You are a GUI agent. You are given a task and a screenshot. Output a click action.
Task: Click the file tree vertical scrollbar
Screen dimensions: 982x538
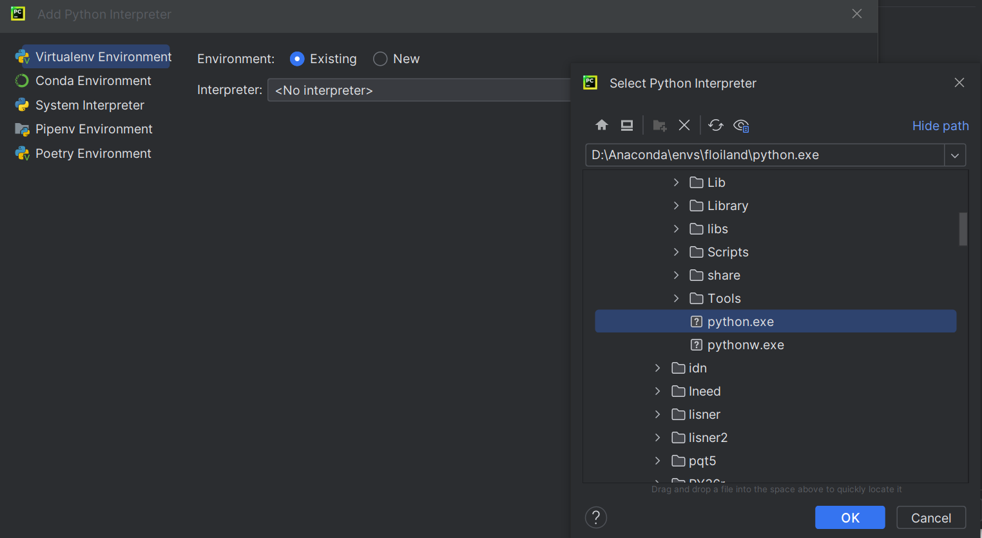click(963, 229)
